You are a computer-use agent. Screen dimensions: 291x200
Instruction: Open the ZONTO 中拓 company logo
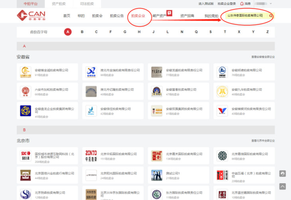click(91, 156)
